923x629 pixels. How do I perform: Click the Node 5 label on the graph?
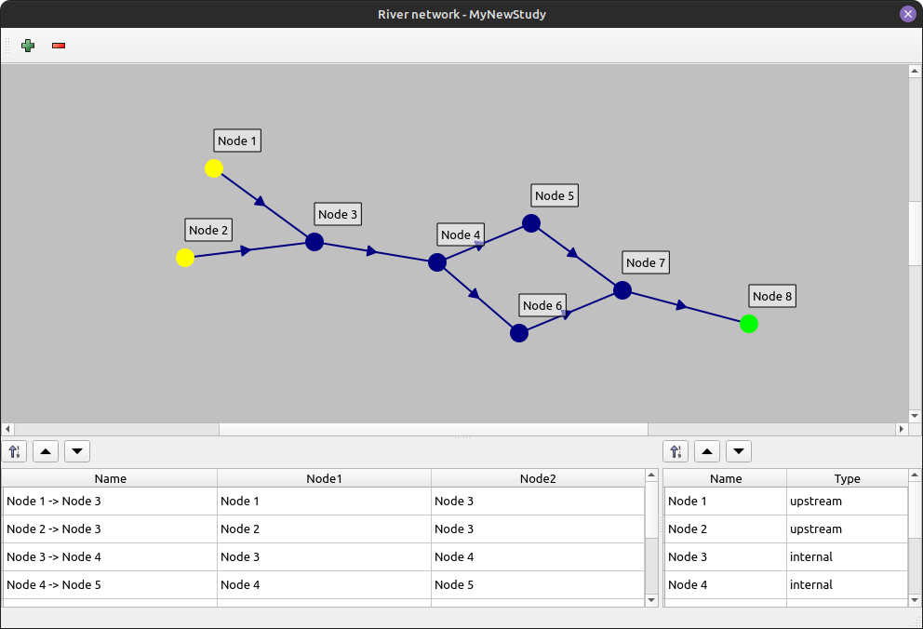point(555,195)
